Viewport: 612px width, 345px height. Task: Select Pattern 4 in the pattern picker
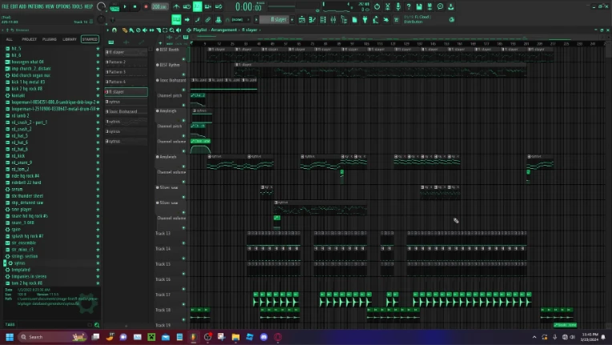pyautogui.click(x=126, y=82)
